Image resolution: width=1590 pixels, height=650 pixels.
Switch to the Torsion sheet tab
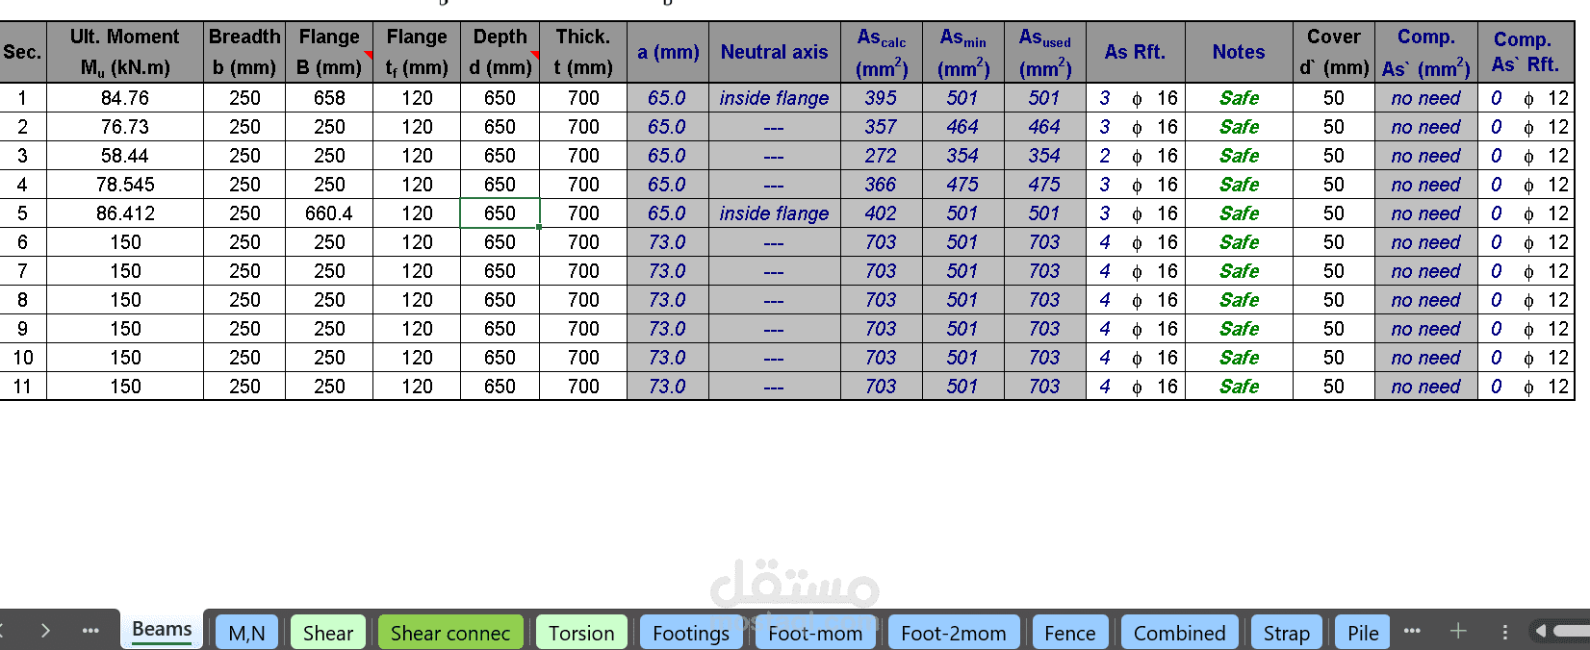[581, 633]
